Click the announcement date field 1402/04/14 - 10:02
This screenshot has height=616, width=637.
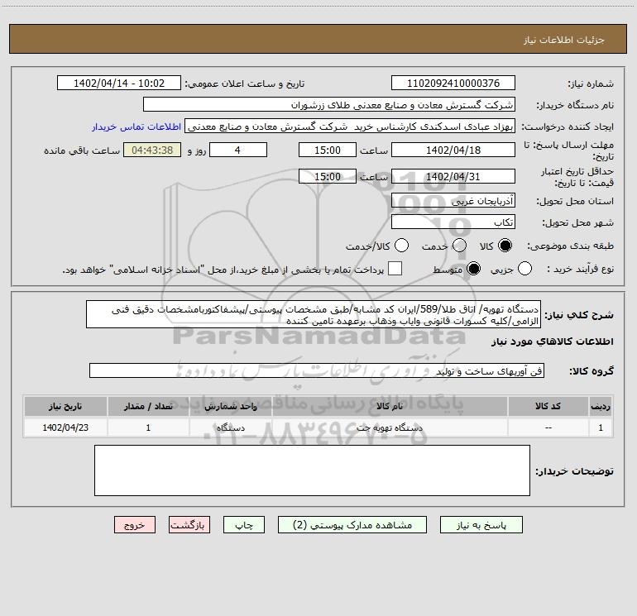pyautogui.click(x=119, y=84)
